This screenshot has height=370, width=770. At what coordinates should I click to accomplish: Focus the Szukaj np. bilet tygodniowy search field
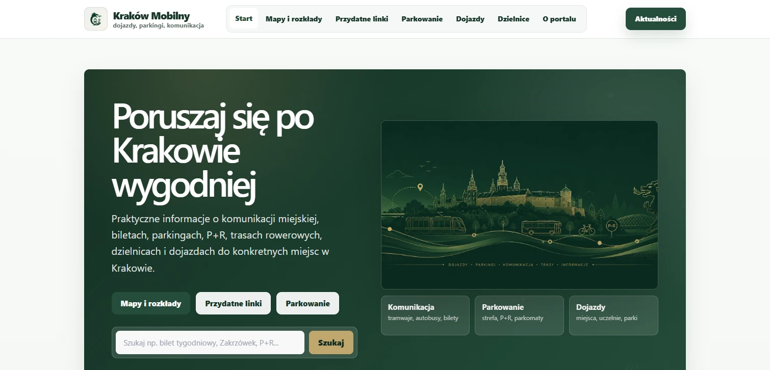tap(210, 342)
